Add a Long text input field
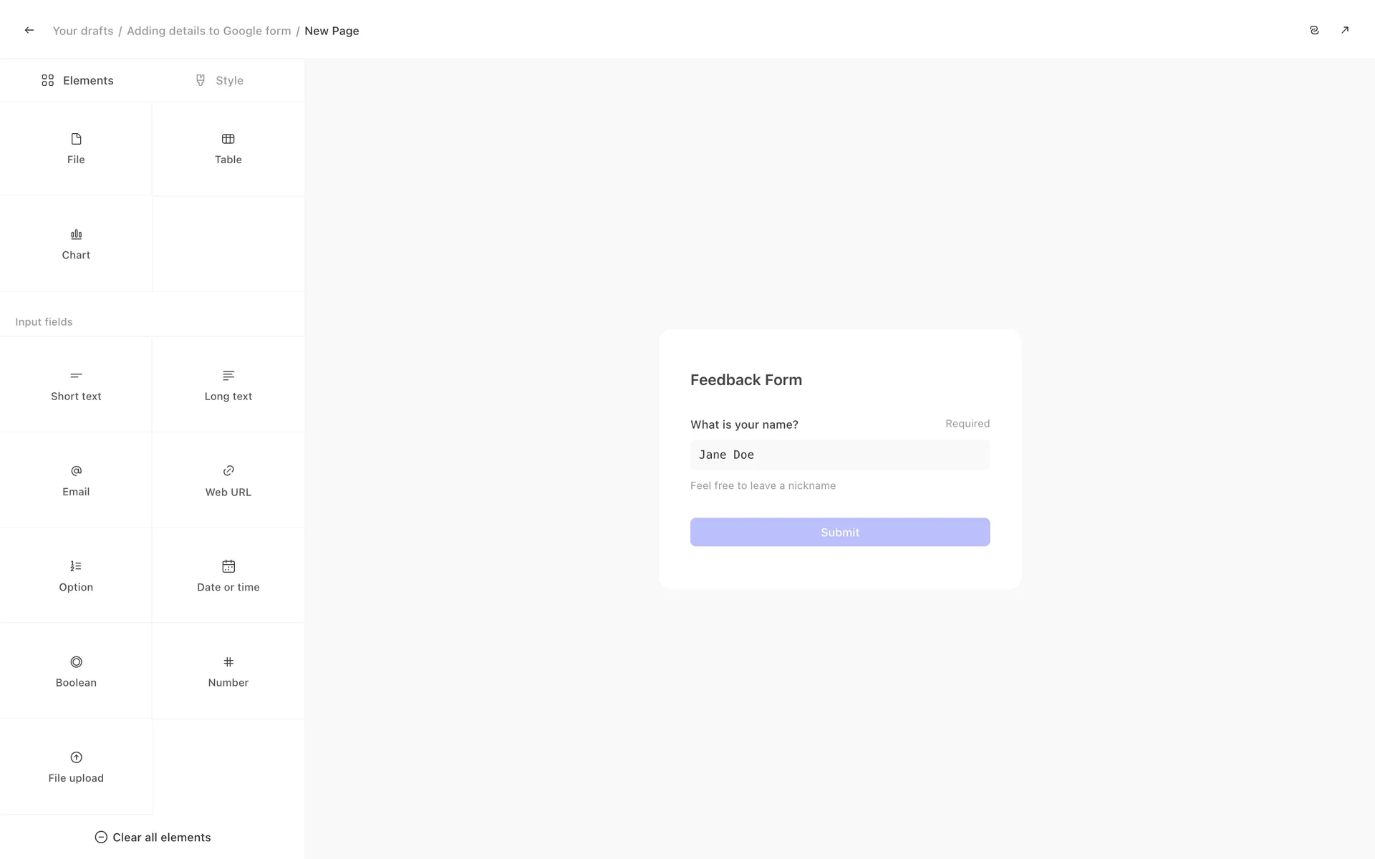The image size is (1375, 859). pos(228,385)
